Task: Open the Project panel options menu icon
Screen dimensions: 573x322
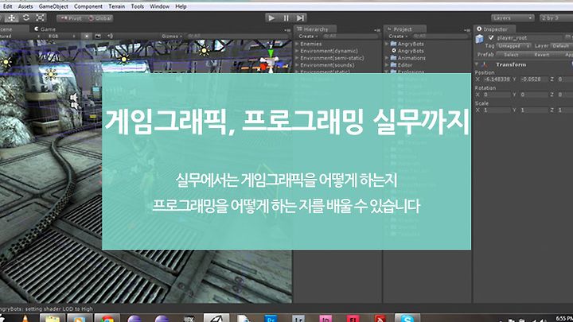Action: tap(466, 30)
